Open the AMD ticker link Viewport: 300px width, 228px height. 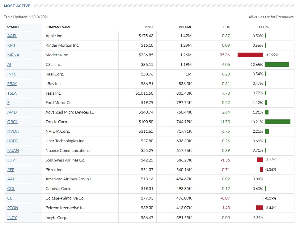click(12, 112)
